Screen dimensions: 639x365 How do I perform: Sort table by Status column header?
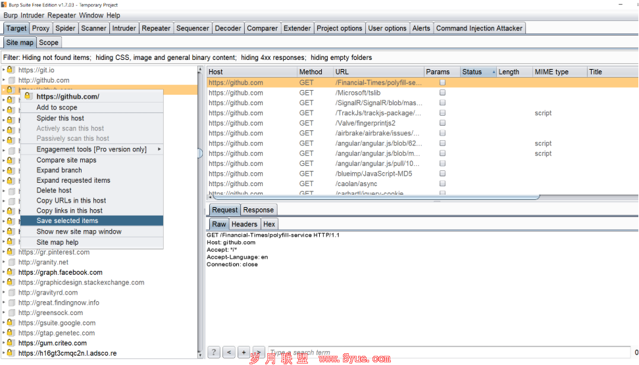(478, 72)
